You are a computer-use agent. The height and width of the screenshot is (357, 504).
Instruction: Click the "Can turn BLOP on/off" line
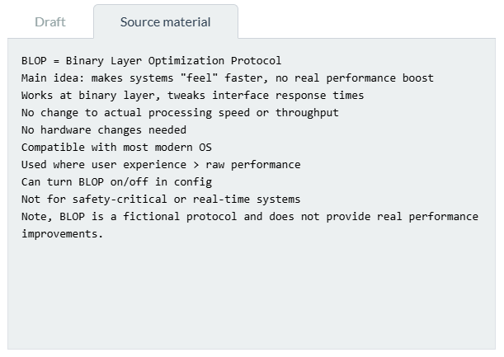(x=116, y=181)
